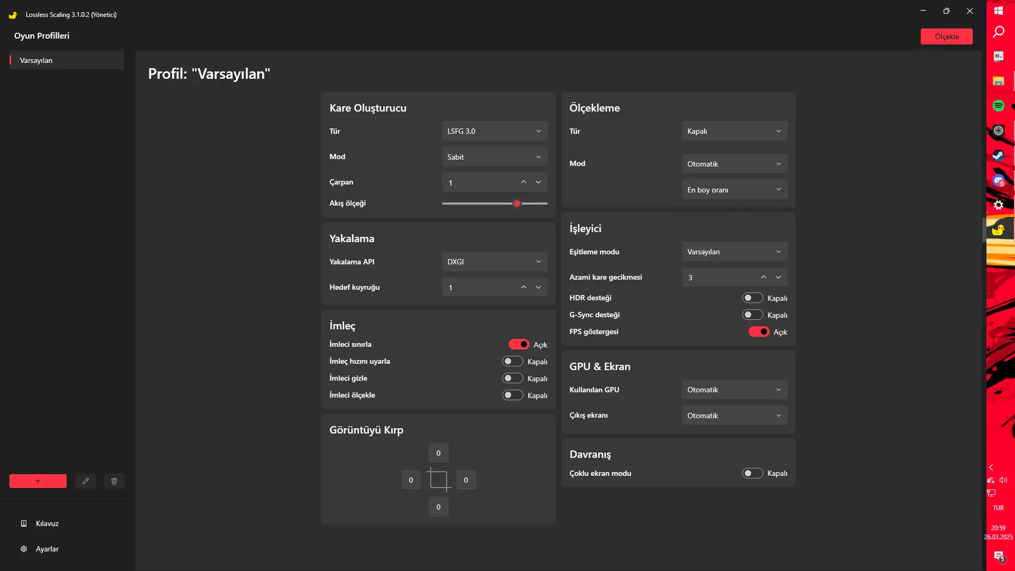Click the TUR language indicator
1015x571 pixels.
pyautogui.click(x=998, y=508)
